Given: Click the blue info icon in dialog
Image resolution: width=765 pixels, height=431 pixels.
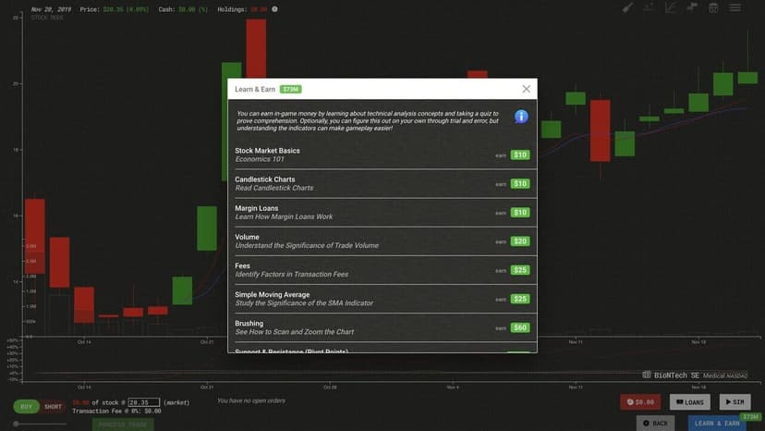Looking at the screenshot, I should [x=521, y=117].
